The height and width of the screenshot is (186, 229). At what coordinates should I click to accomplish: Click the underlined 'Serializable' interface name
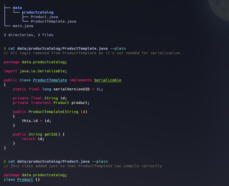click(x=108, y=80)
